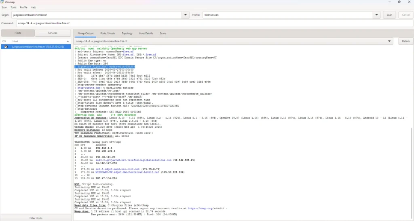Click the ae1.5.edge3.man2.neo.colt.net hostname

[118, 169]
